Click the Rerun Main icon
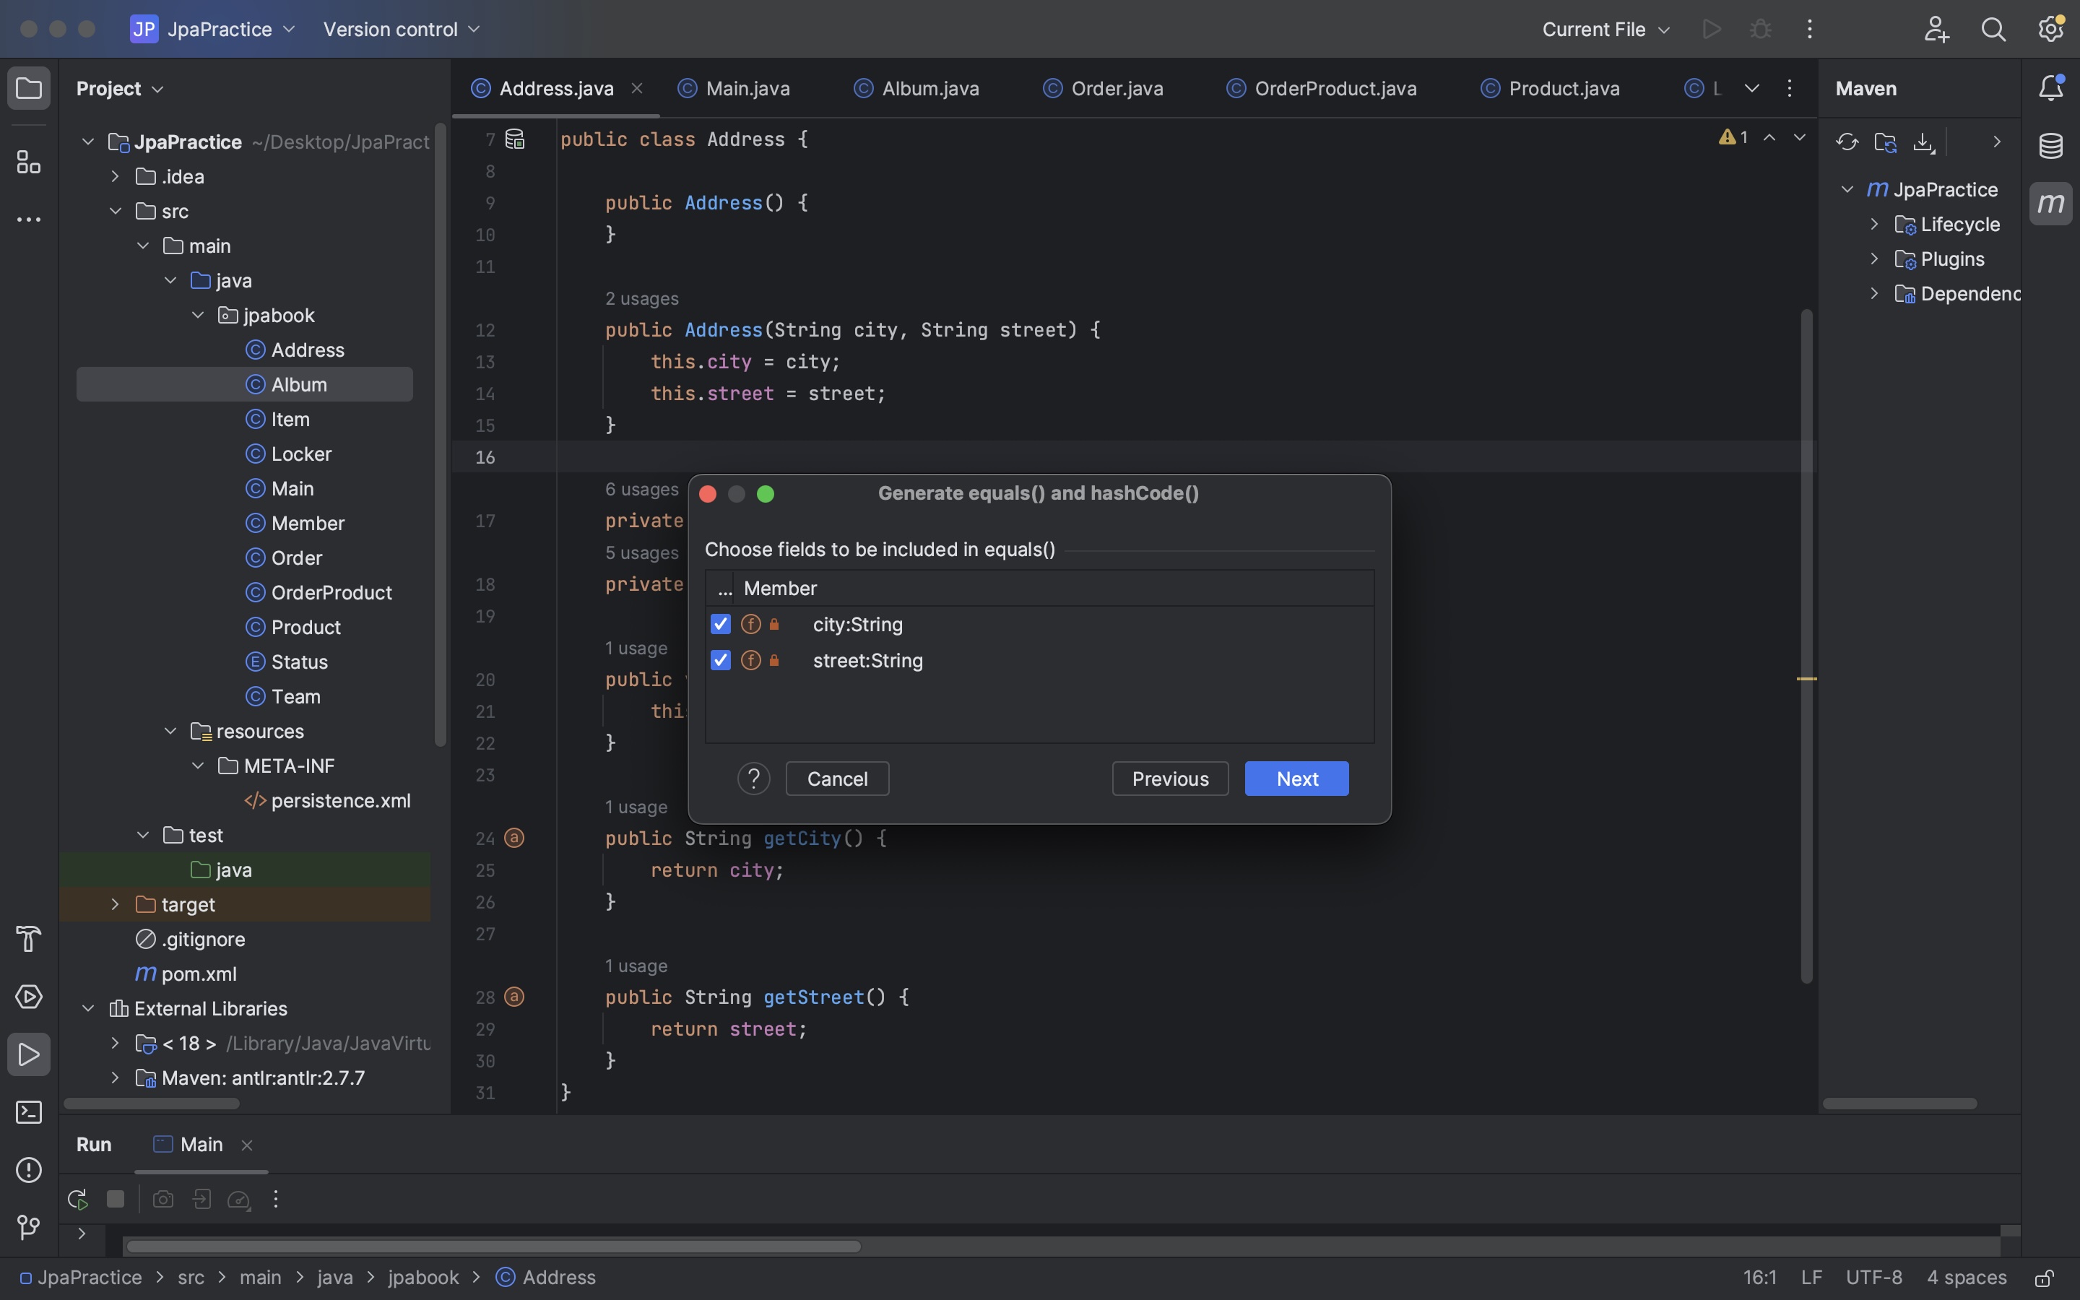This screenshot has width=2080, height=1300. pos(77,1200)
